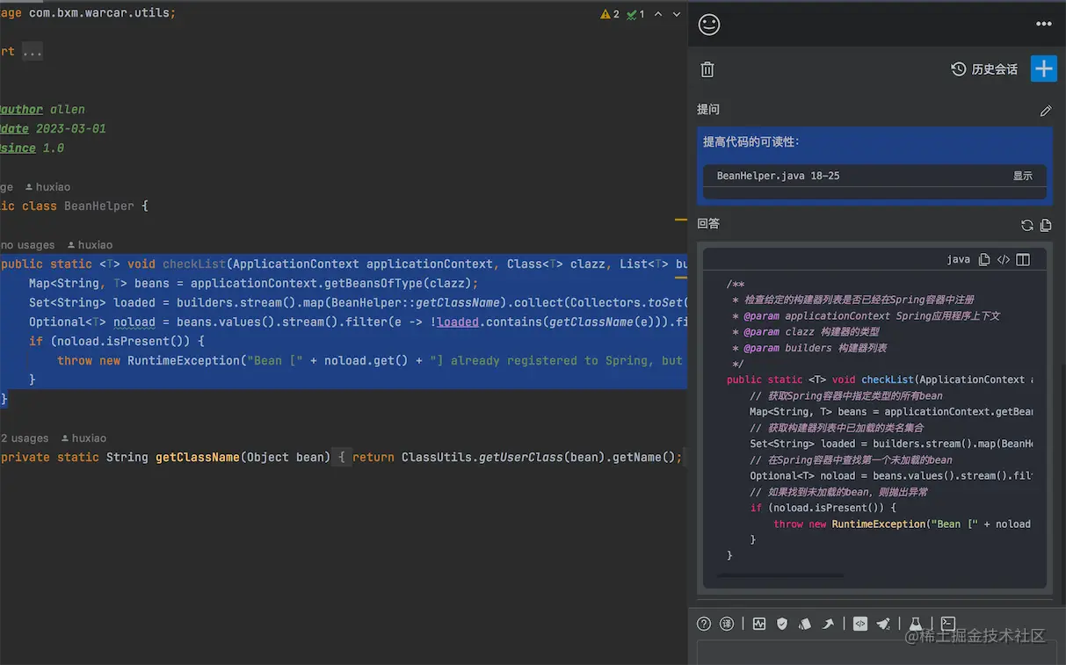
Task: Click the '获取Spring容器中指定类型的所有bean' comment in the answer
Action: (x=846, y=396)
